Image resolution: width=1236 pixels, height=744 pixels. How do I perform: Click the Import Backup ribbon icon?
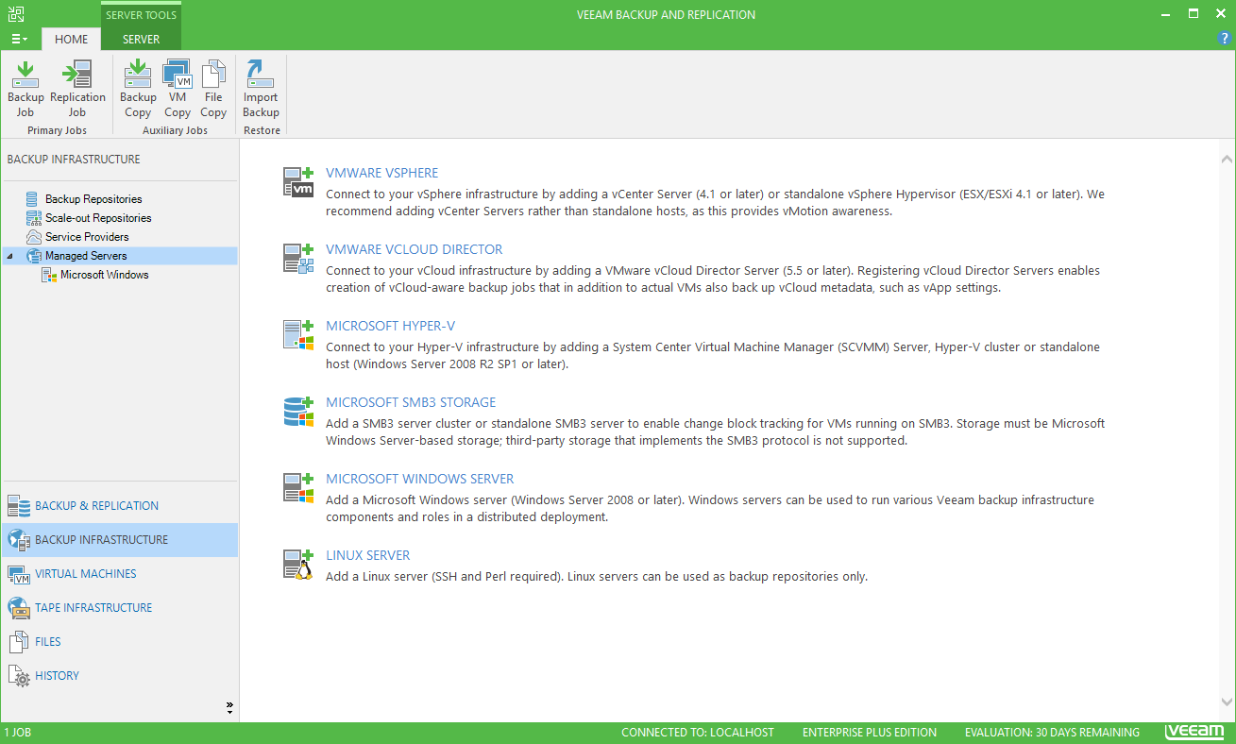point(261,75)
